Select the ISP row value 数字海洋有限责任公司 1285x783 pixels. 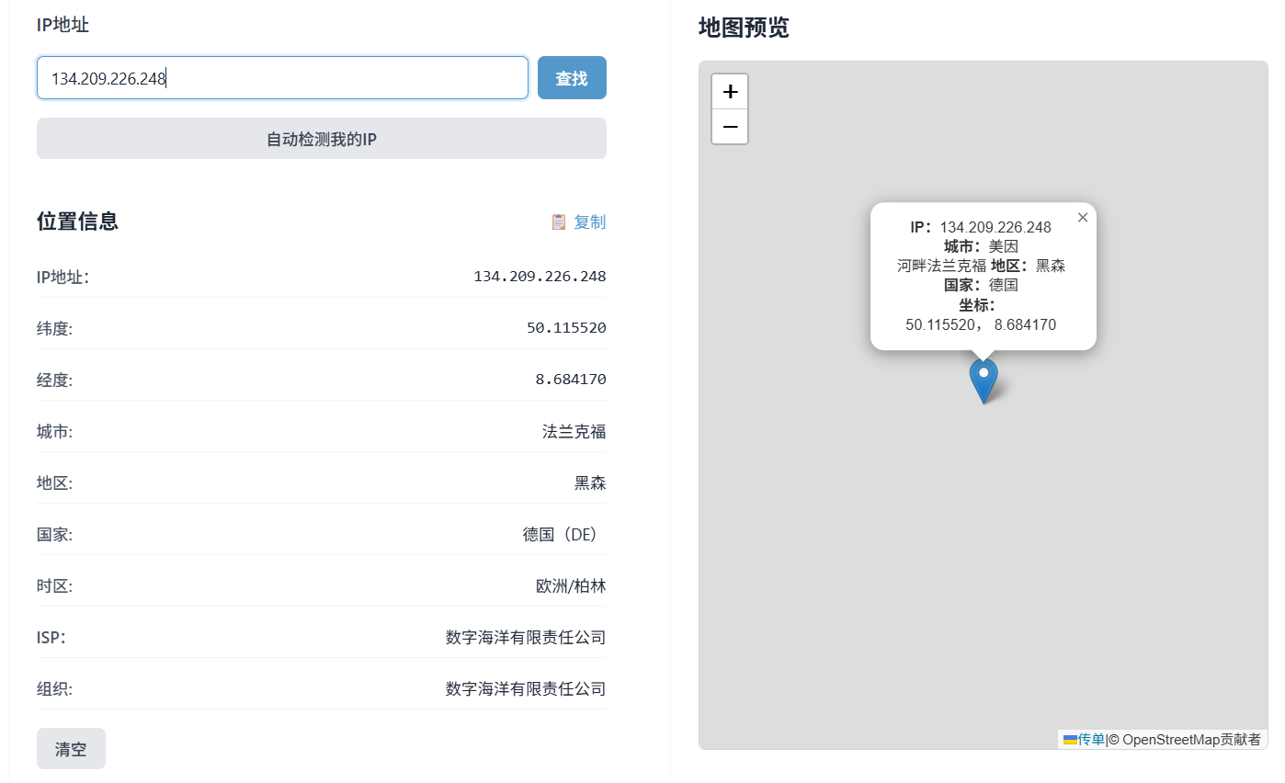(x=526, y=637)
